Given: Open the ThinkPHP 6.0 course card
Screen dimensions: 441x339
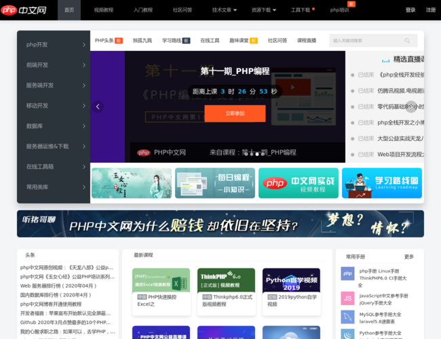Looking at the screenshot, I should [227, 292].
